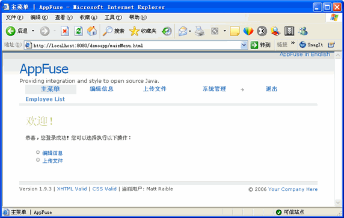This screenshot has height=218, width=344.
Task: Expand the Mail dropdown arrow
Action: point(190,31)
